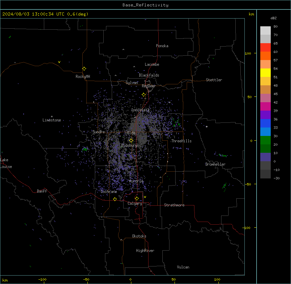Pick the purple swatch between 39 and 36 dBZ
This screenshot has width=291, height=284.
click(x=265, y=115)
